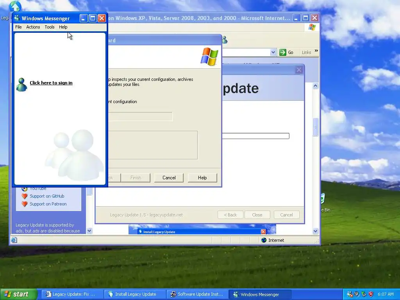
Task: Close the Legacy Update installer via gray X
Action: [299, 70]
